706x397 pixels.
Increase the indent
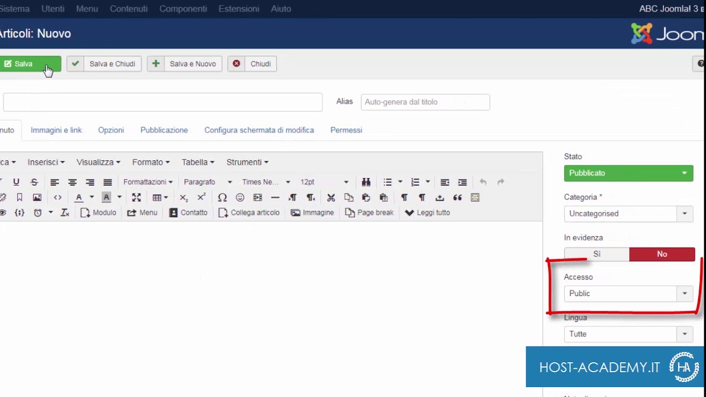point(463,182)
